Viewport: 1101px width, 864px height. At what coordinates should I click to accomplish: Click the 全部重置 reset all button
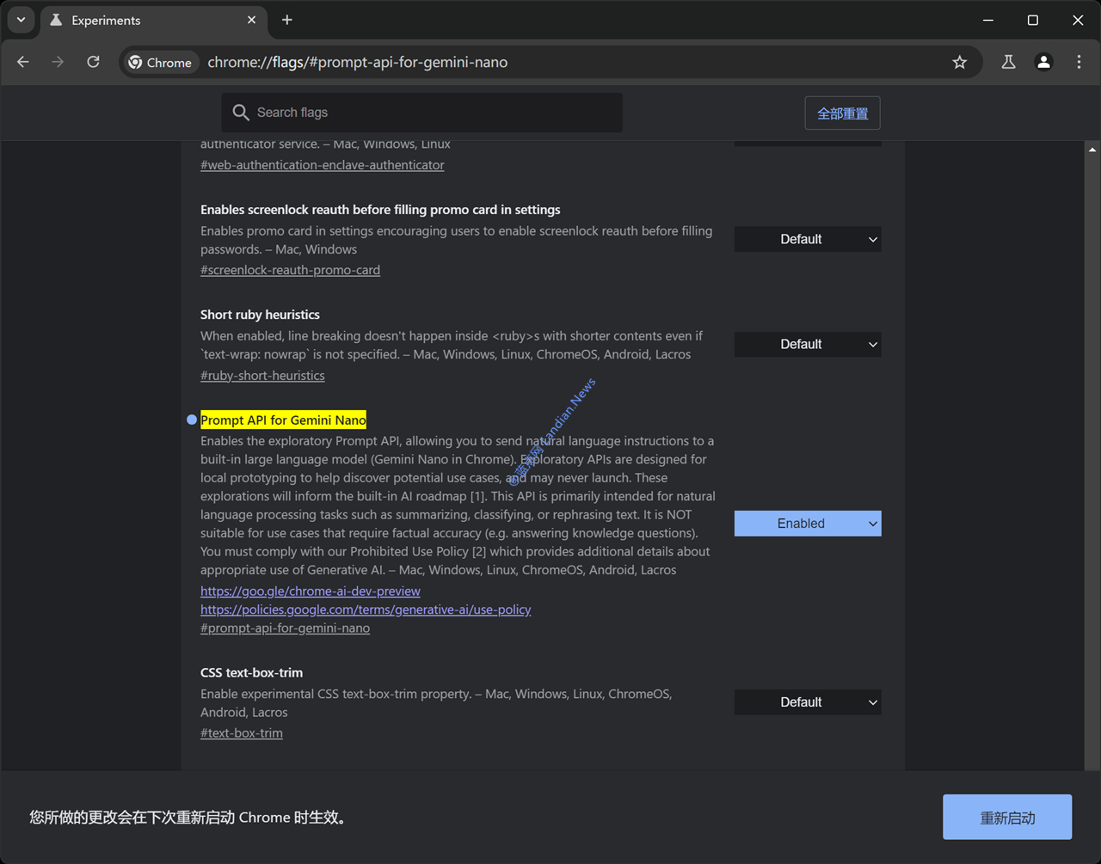[x=842, y=113]
